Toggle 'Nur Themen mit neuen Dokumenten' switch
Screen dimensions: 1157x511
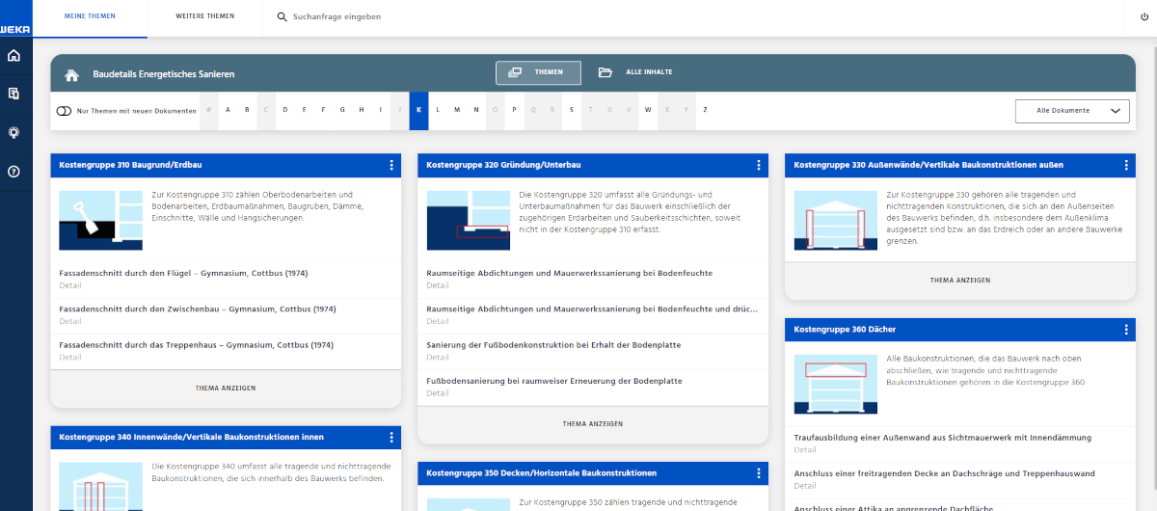(64, 111)
